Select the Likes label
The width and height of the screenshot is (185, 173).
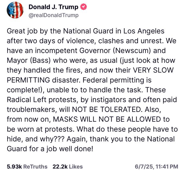76,167
